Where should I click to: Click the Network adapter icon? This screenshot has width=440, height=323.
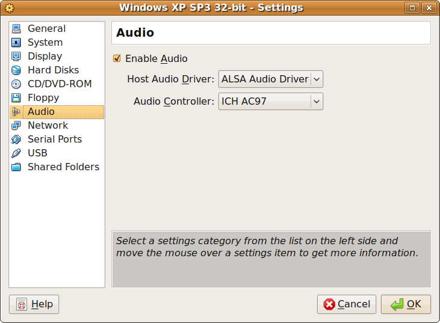click(16, 126)
